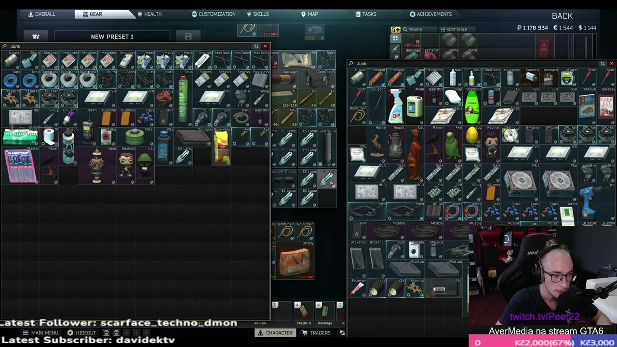Click the Syringe item
The image size is (617, 347).
click(x=202, y=60)
